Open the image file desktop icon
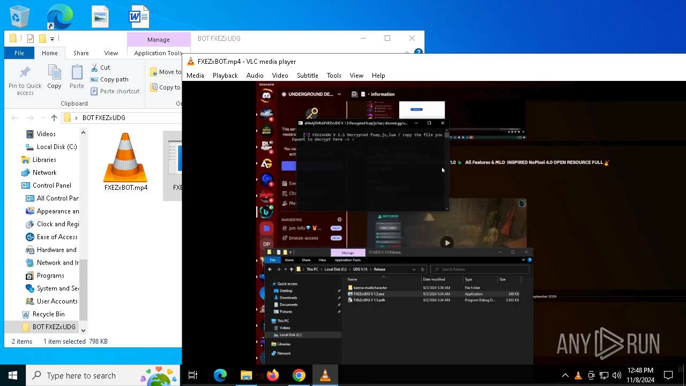The height and width of the screenshot is (386, 686). (x=100, y=17)
